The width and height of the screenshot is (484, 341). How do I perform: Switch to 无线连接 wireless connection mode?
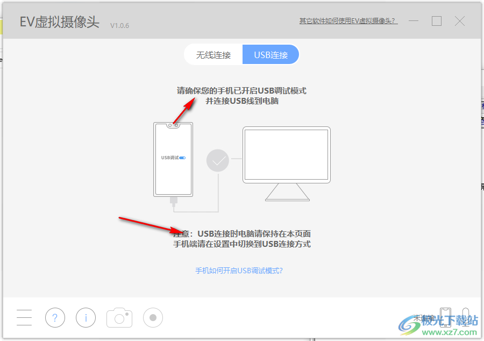(213, 54)
